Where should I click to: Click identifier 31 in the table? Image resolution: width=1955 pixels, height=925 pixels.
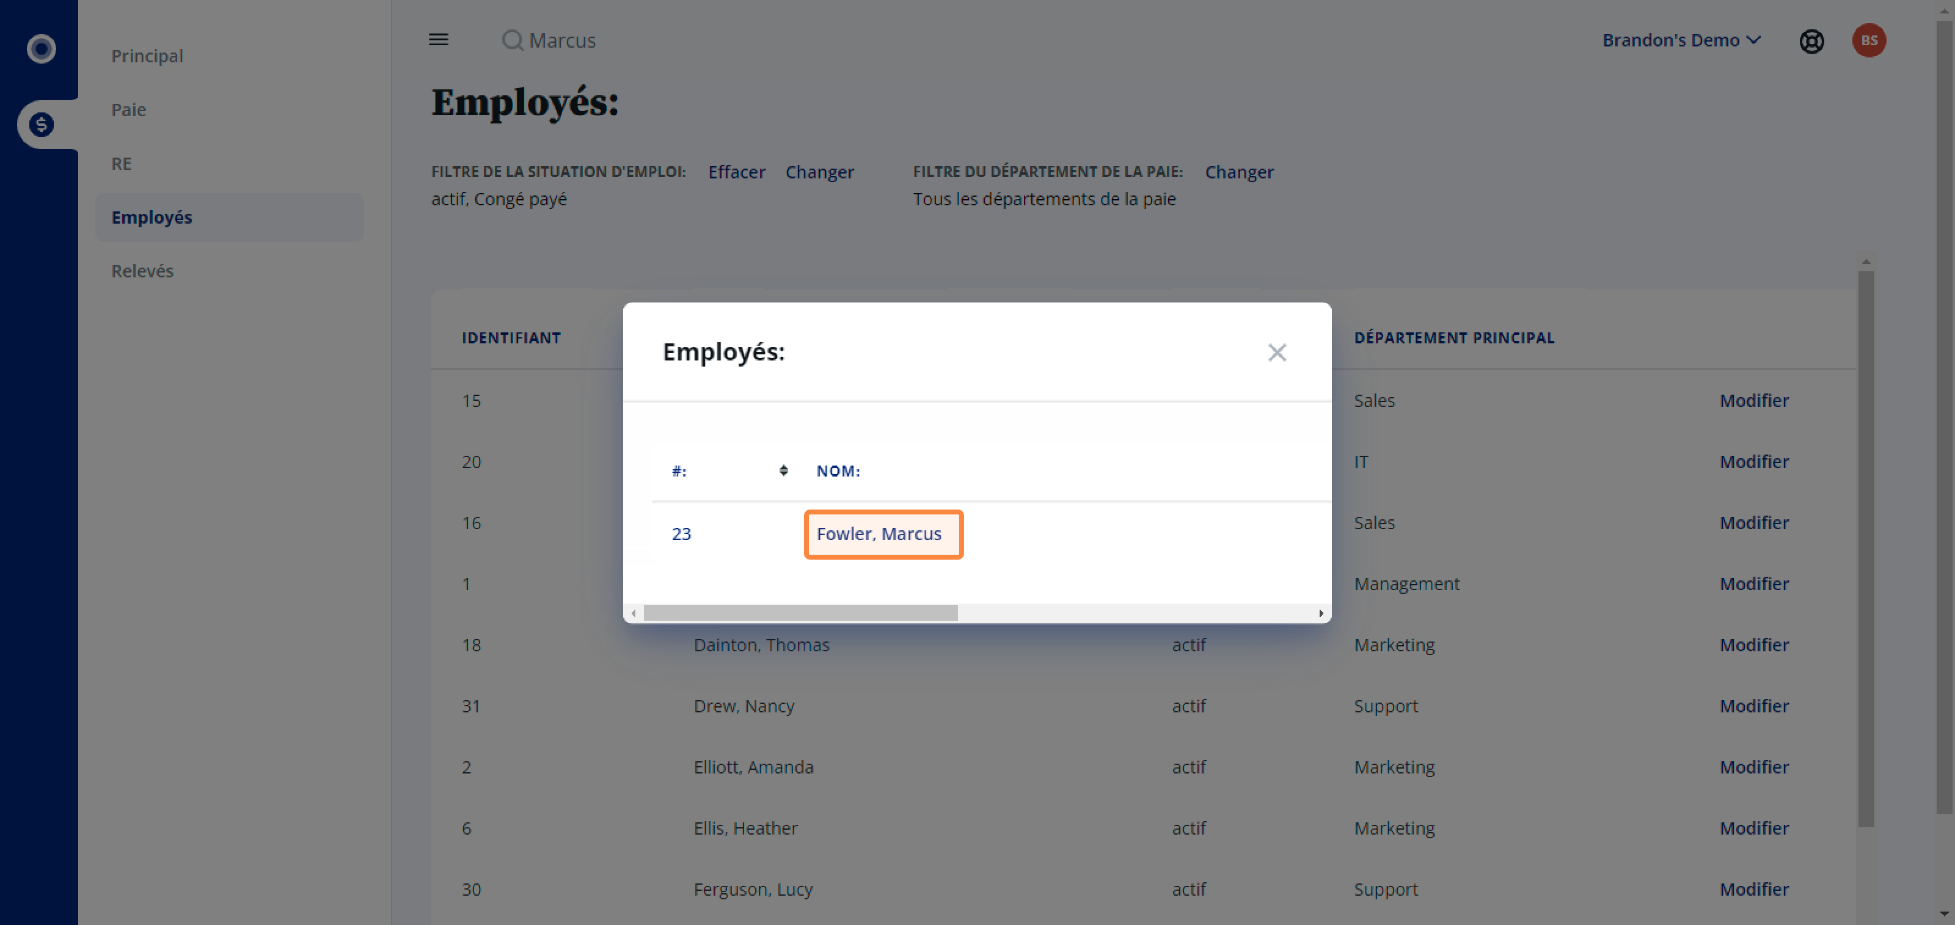click(470, 706)
